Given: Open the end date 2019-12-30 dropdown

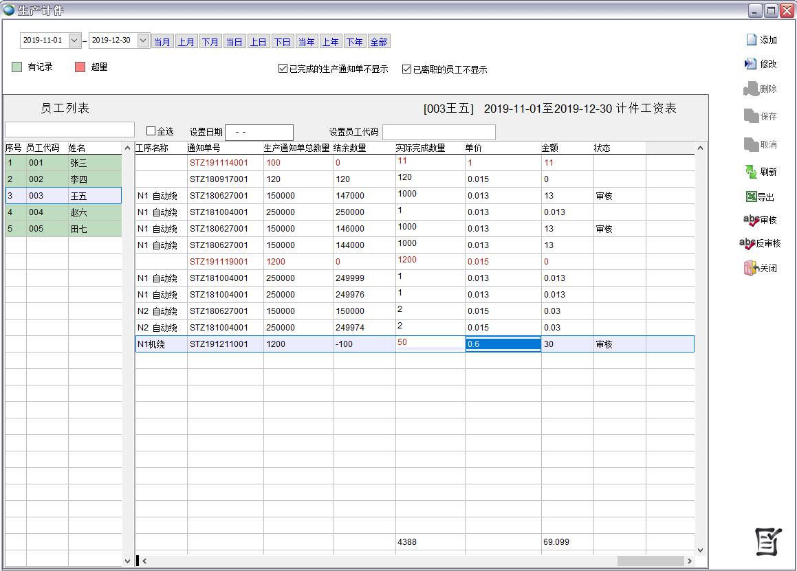Looking at the screenshot, I should [143, 41].
